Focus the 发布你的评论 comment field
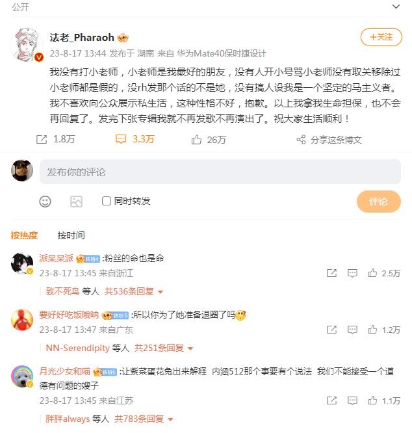This screenshot has height=433, width=412. coord(220,172)
